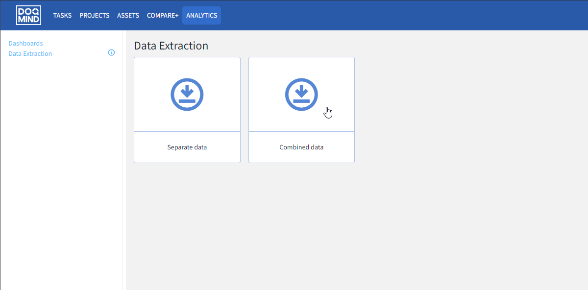This screenshot has width=588, height=290.
Task: Click the divider line under Separate data icon
Action: 187,131
